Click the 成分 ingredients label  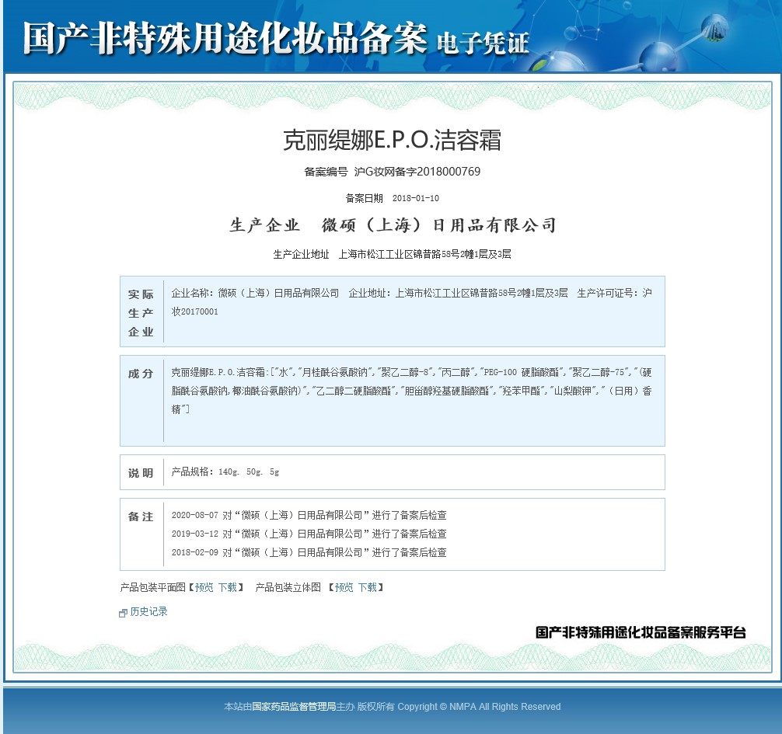141,374
